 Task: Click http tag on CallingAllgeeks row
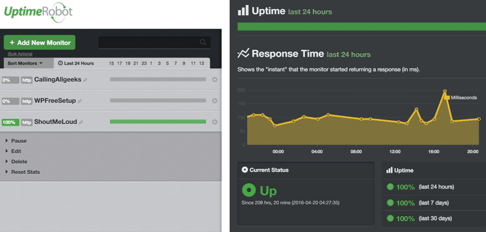(x=27, y=80)
